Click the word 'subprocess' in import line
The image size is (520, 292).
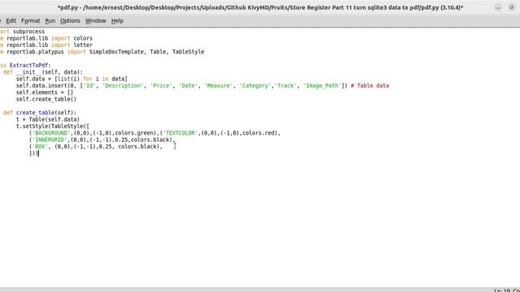(x=29, y=32)
